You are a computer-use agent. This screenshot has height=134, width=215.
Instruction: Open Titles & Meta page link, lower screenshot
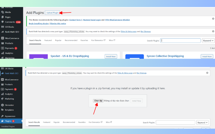(x=125, y=73)
